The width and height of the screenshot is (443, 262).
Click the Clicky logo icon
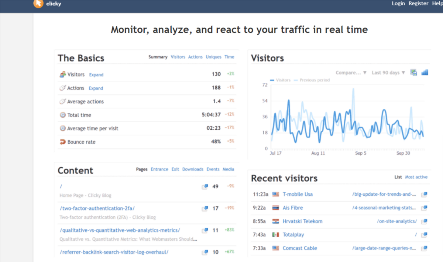[x=38, y=4]
